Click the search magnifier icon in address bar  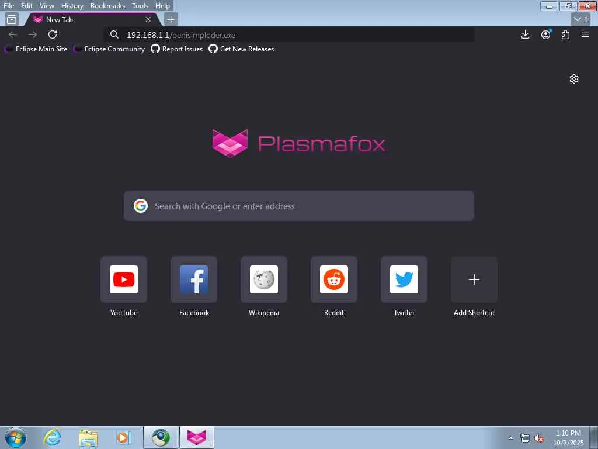tap(114, 34)
